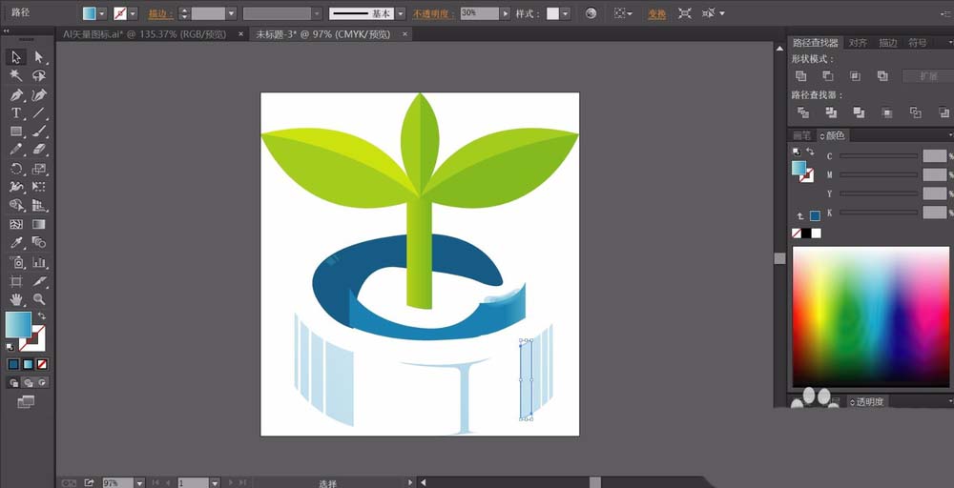Select the Gradient tool
This screenshot has width=954, height=488.
[39, 224]
